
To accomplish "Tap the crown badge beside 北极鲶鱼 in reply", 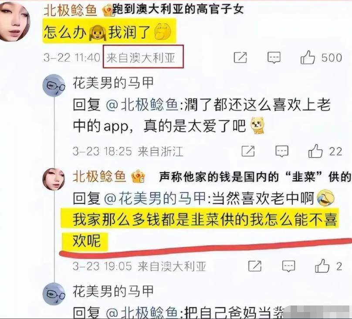I will (138, 176).
